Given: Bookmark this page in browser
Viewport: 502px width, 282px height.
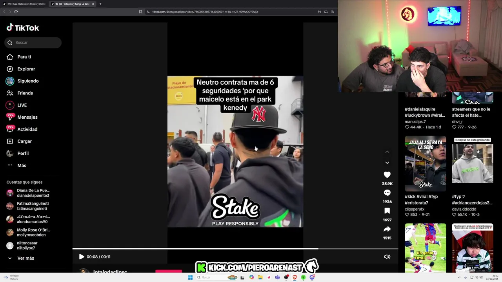Looking at the screenshot, I should (x=140, y=12).
